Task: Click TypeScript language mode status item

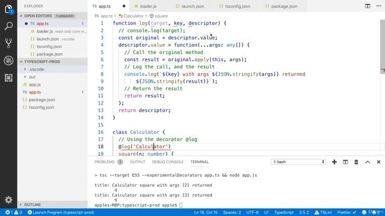Action: pos(284,212)
